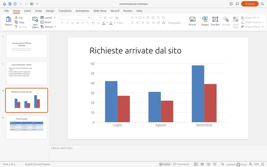This screenshot has width=267, height=167.
Task: Copy the selection
Action: pos(19,22)
